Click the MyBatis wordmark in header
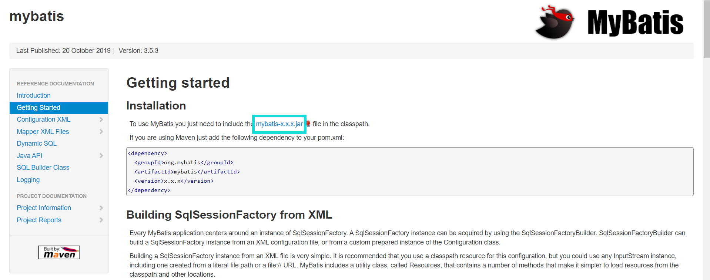Viewport: 710px width, 280px height. [x=635, y=23]
